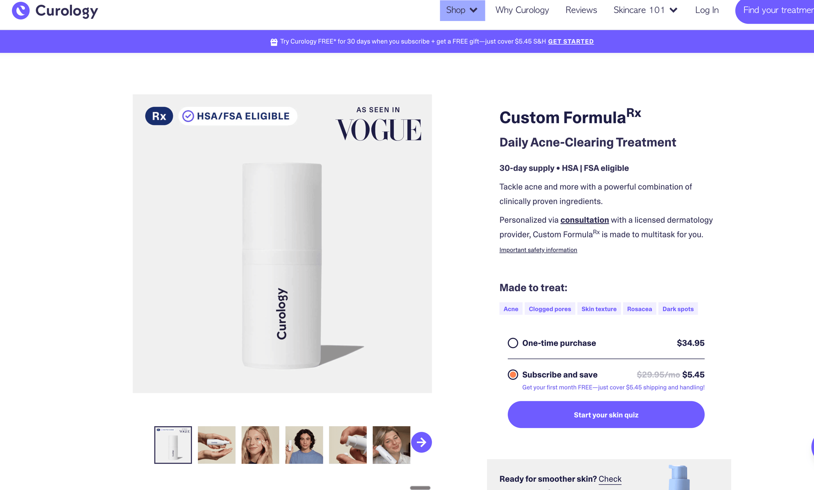
Task: Click the GET STARTED banner link
Action: pyautogui.click(x=570, y=41)
